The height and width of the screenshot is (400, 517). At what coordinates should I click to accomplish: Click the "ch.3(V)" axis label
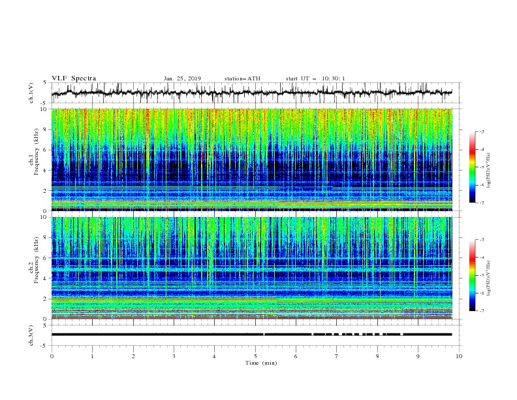(x=31, y=335)
